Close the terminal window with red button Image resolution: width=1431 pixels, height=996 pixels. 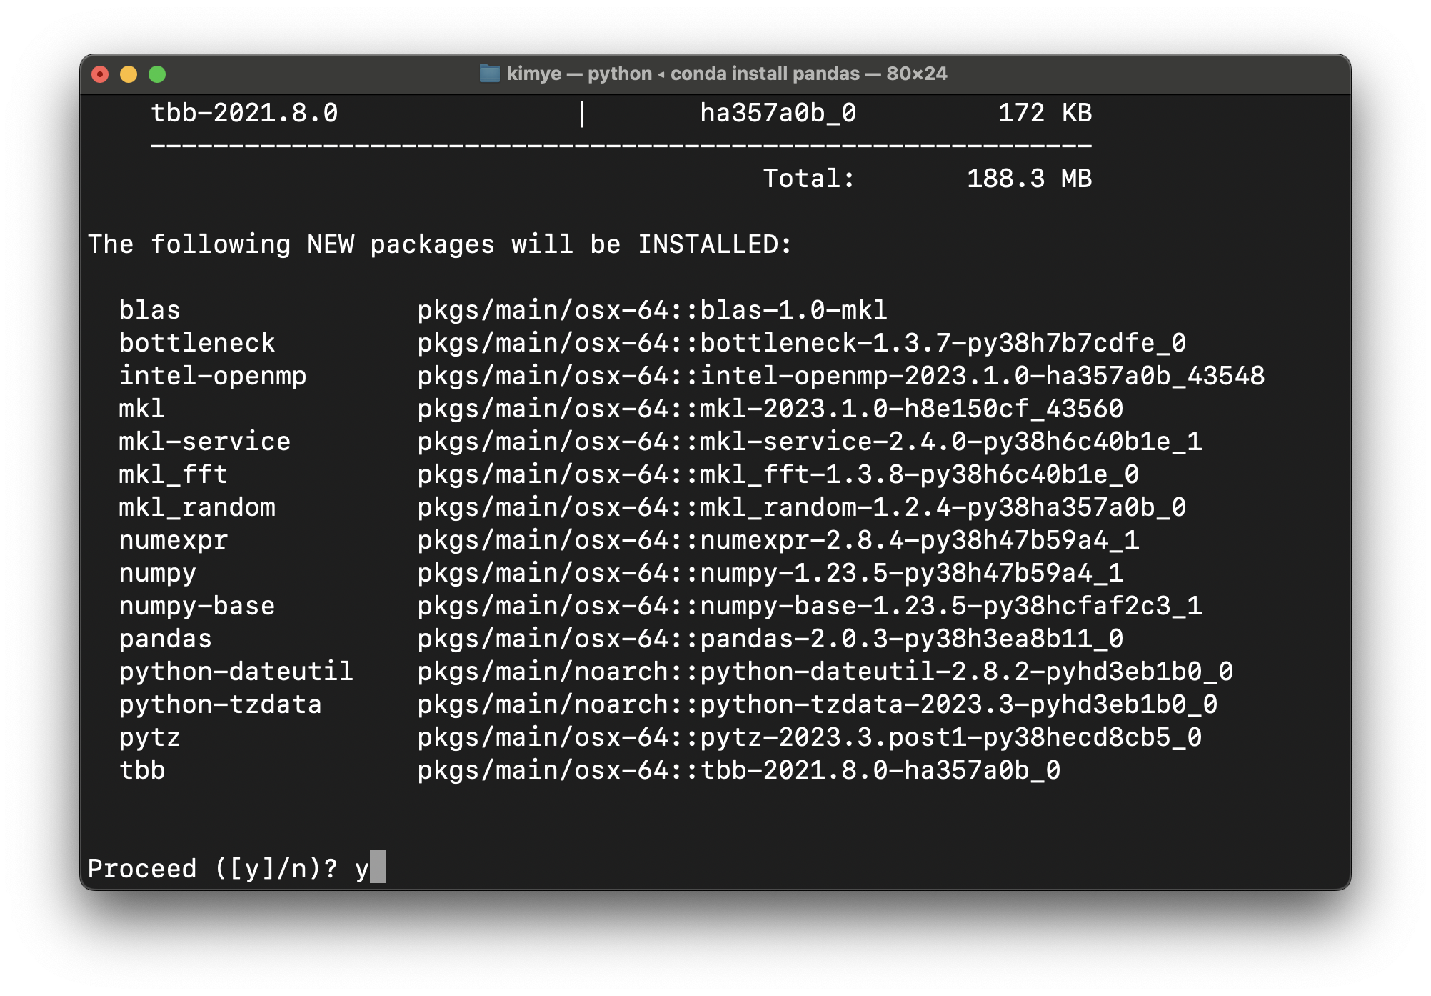(x=100, y=74)
